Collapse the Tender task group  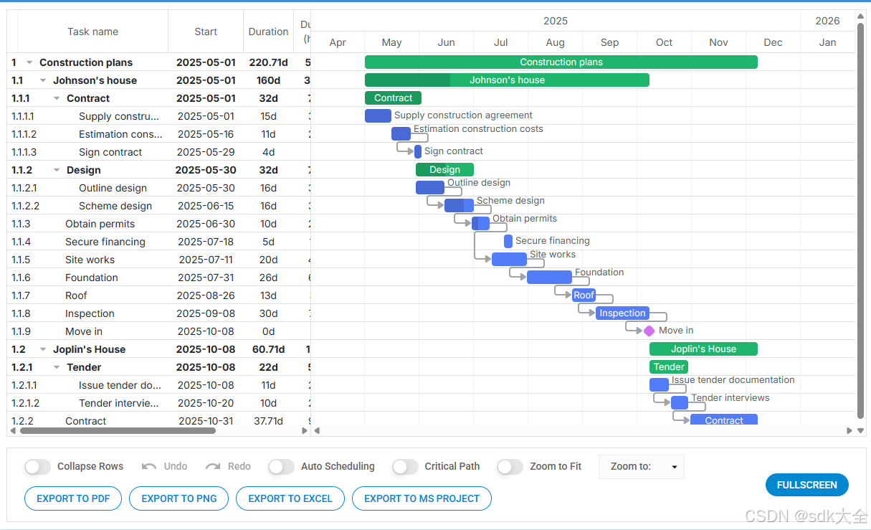coord(57,367)
